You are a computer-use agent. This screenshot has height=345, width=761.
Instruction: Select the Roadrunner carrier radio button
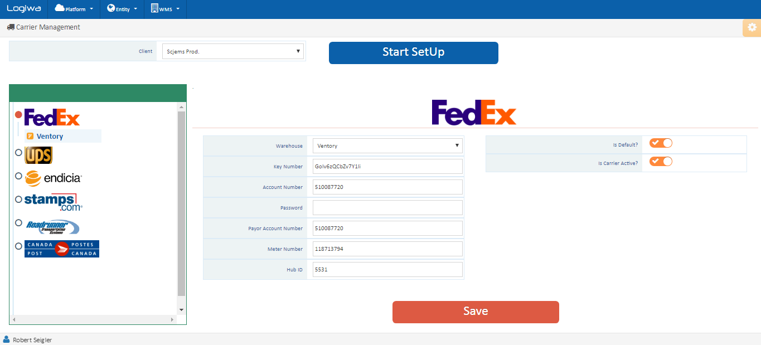click(19, 223)
